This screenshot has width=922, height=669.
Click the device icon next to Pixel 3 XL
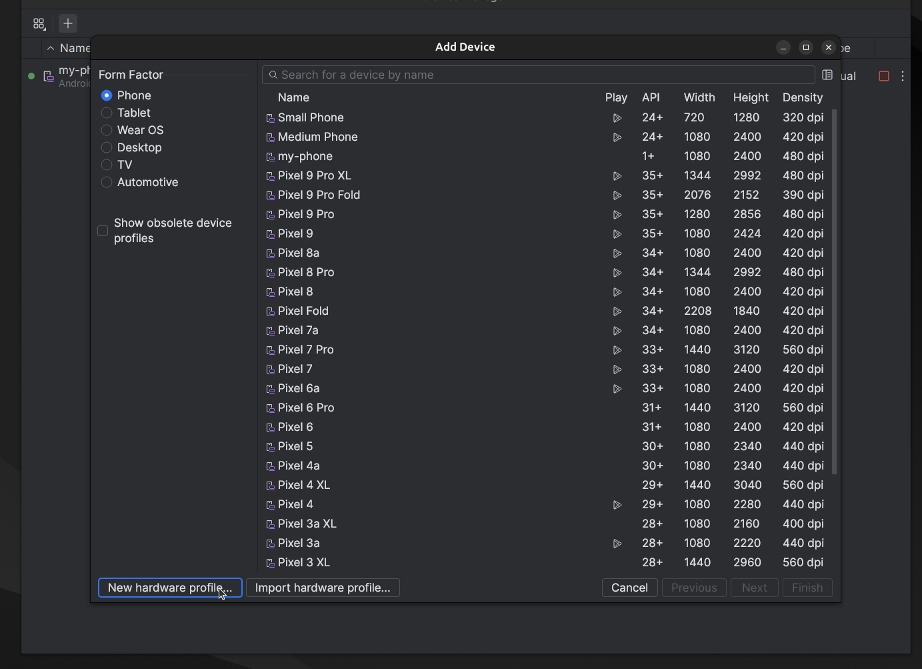point(271,563)
